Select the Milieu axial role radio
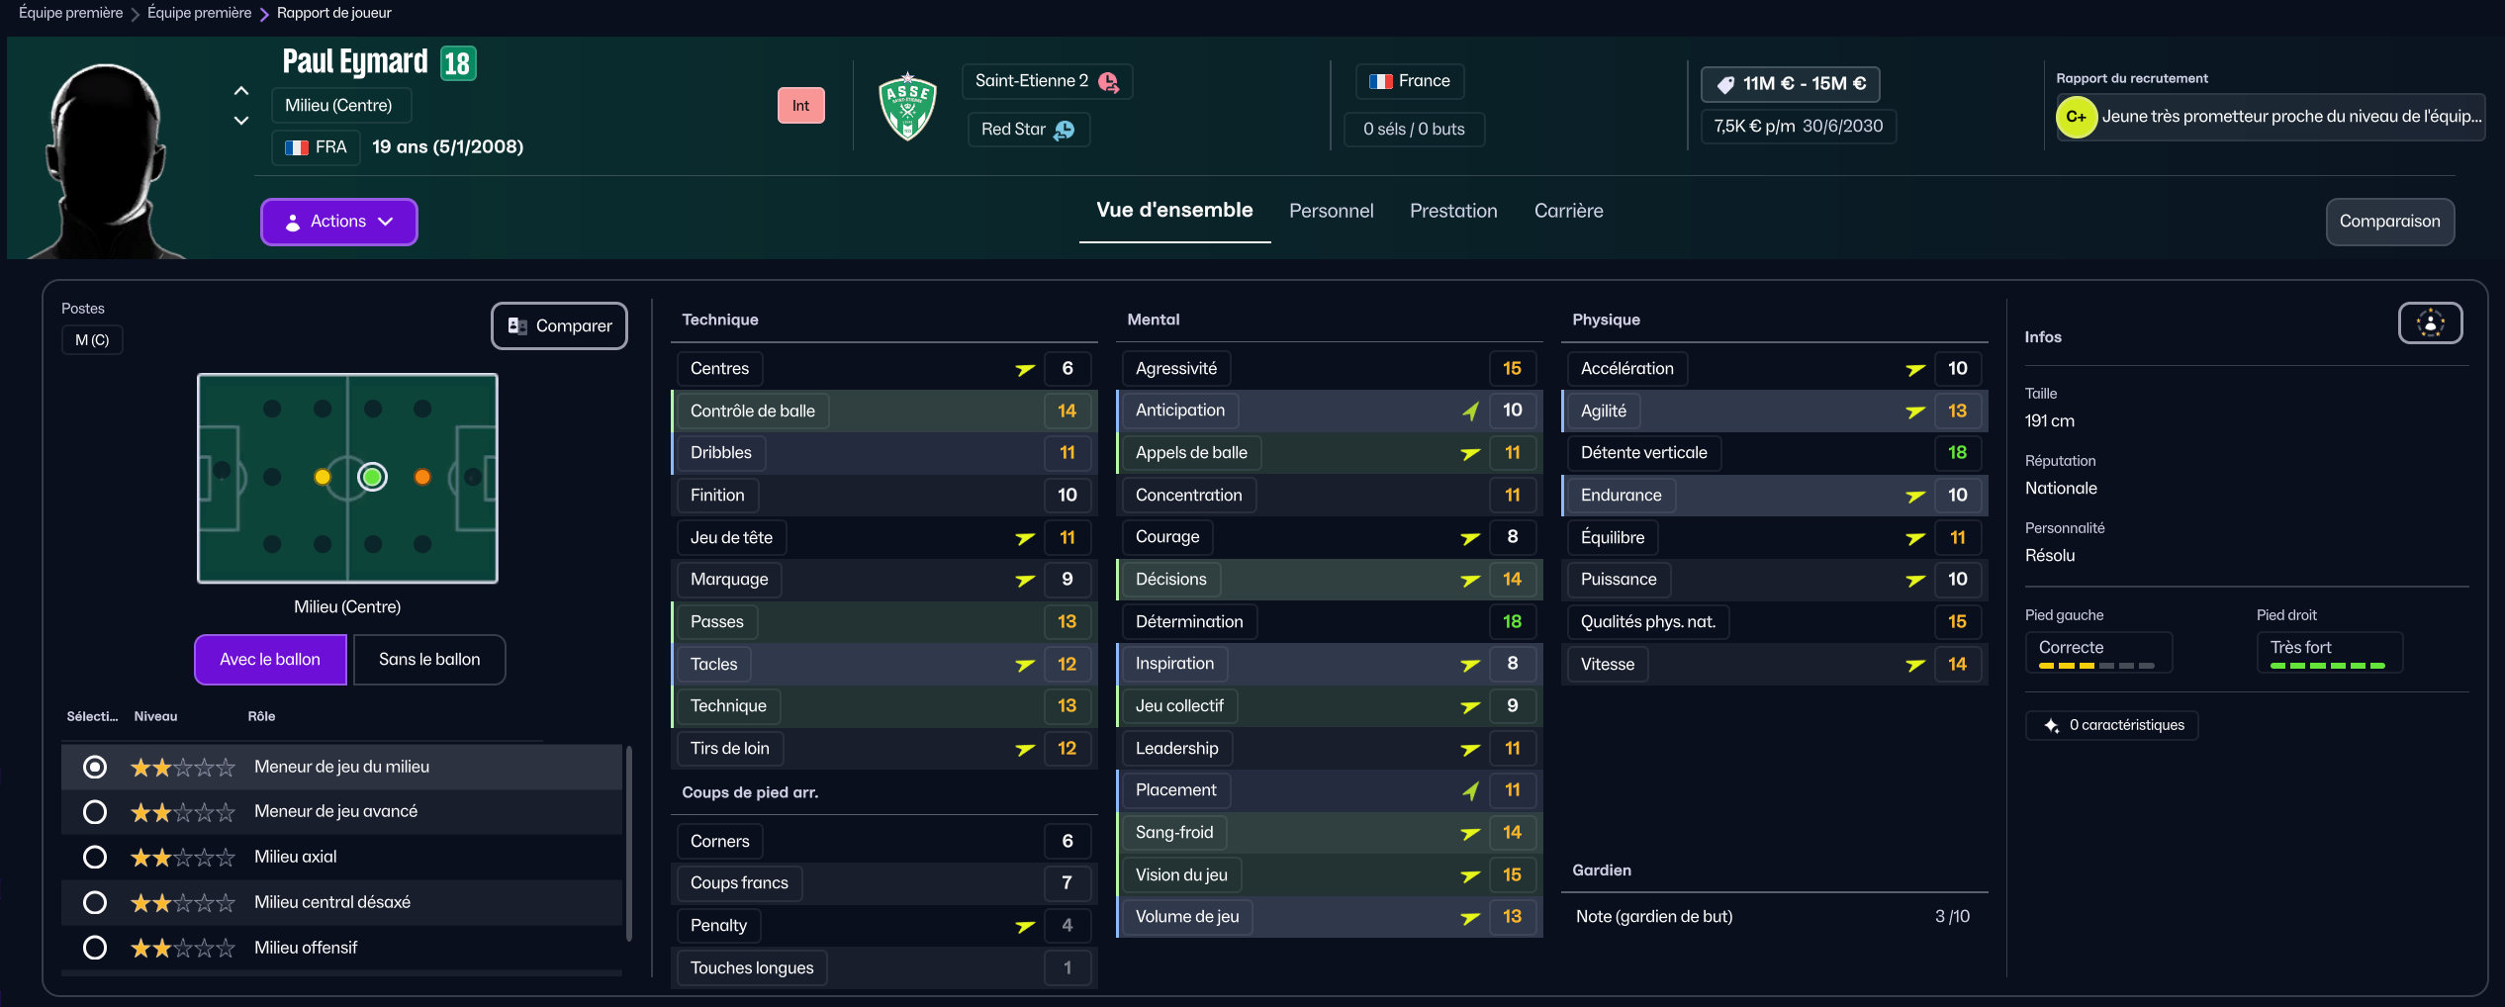Image resolution: width=2505 pixels, height=1007 pixels. click(95, 857)
